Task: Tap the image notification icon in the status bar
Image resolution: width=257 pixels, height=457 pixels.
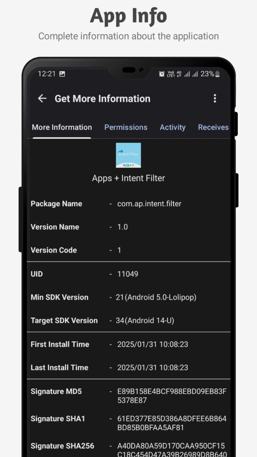Action: point(62,74)
